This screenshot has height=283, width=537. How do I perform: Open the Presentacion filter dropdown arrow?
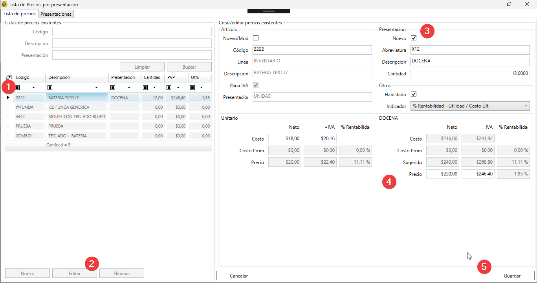[x=129, y=88]
